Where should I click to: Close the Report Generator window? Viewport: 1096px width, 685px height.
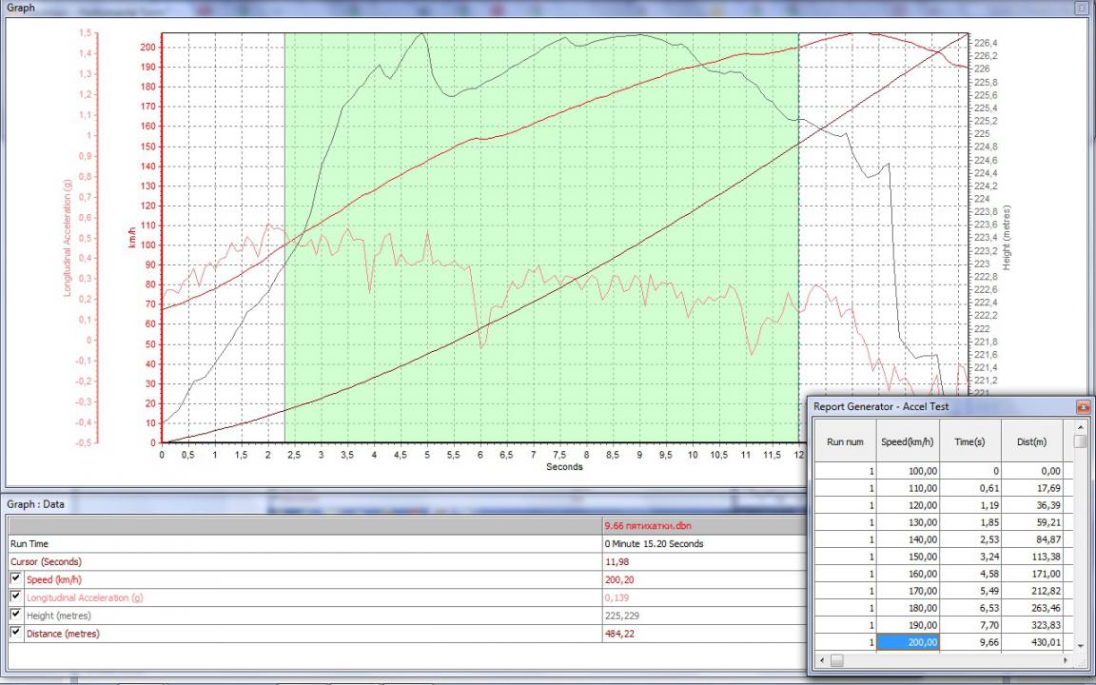tap(1082, 406)
